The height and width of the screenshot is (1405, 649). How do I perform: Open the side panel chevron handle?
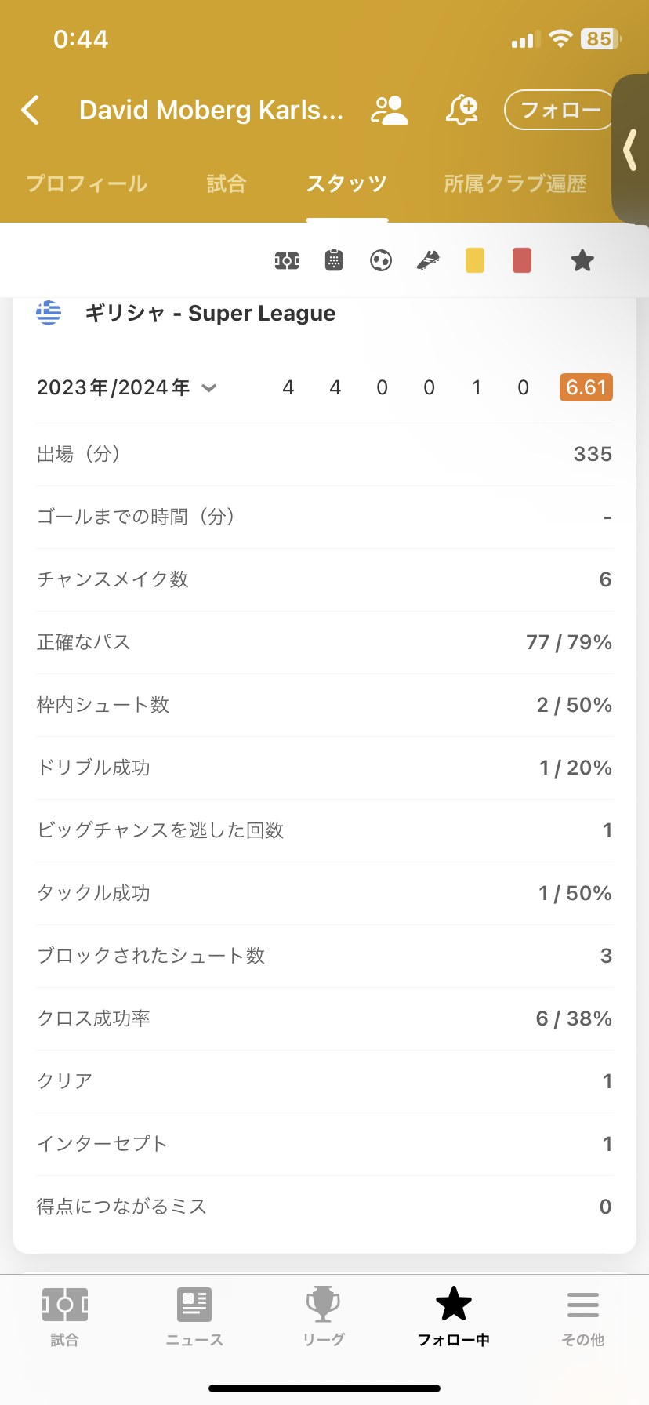(x=630, y=150)
